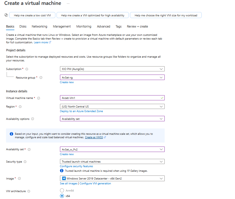Click the VM architecture info icon
This screenshot has height=199, width=235.
(x=29, y=191)
